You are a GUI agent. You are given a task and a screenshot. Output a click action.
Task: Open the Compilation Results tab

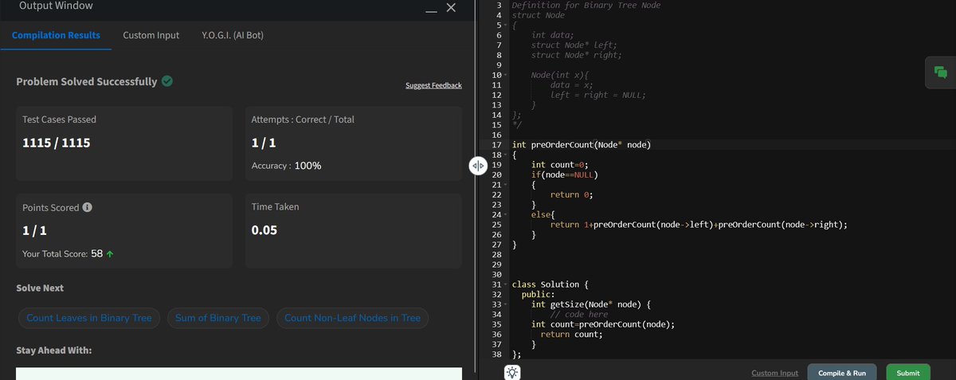[56, 35]
